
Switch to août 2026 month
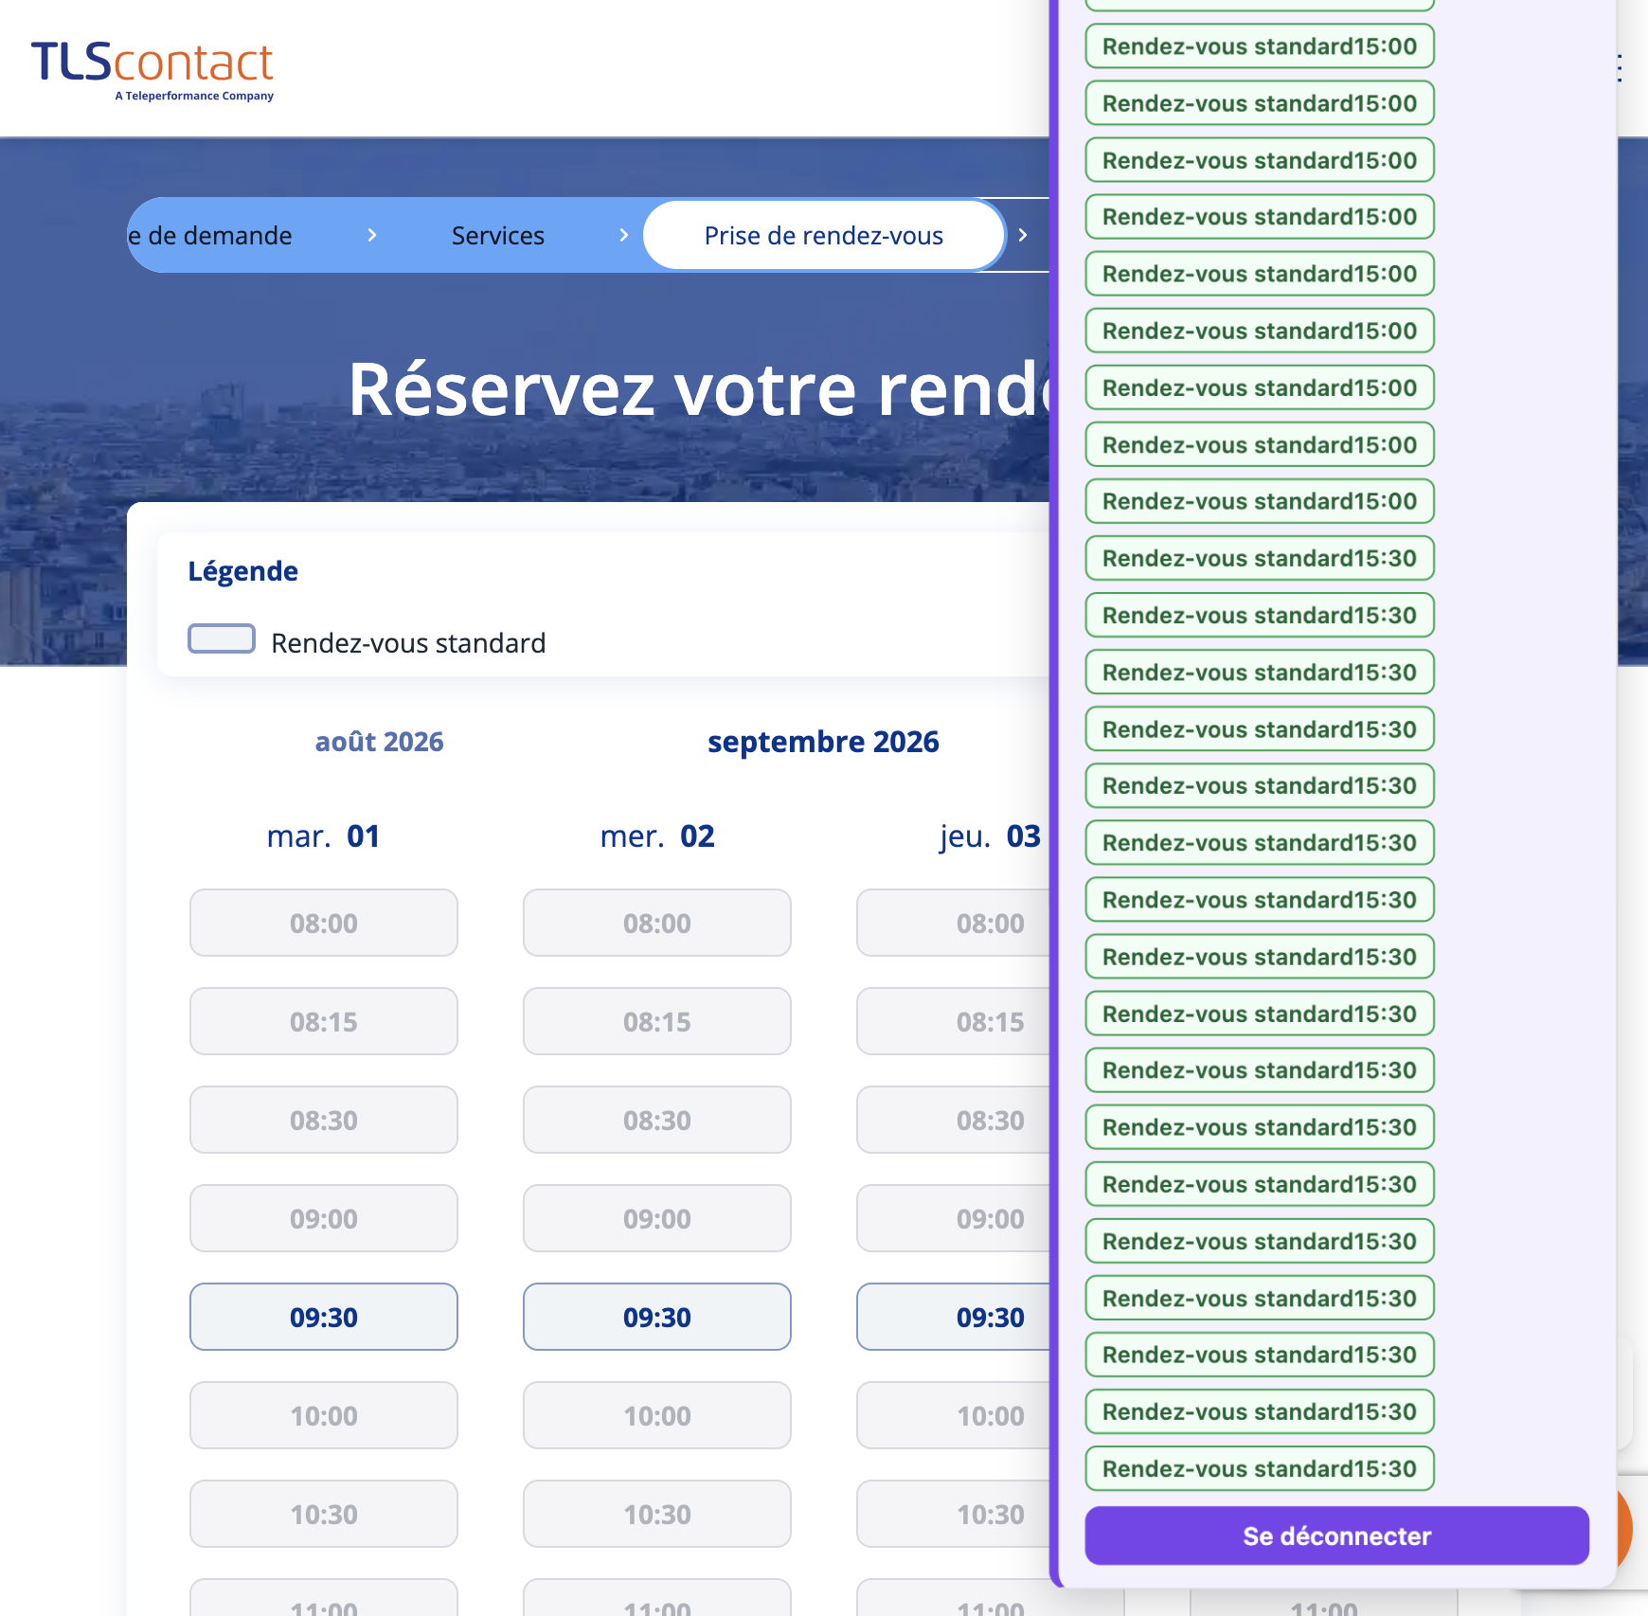click(380, 742)
